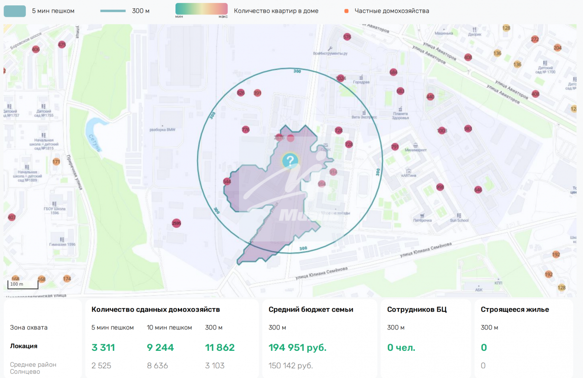Select the orange marker labeled 171
The height and width of the screenshot is (378, 583).
click(x=56, y=162)
